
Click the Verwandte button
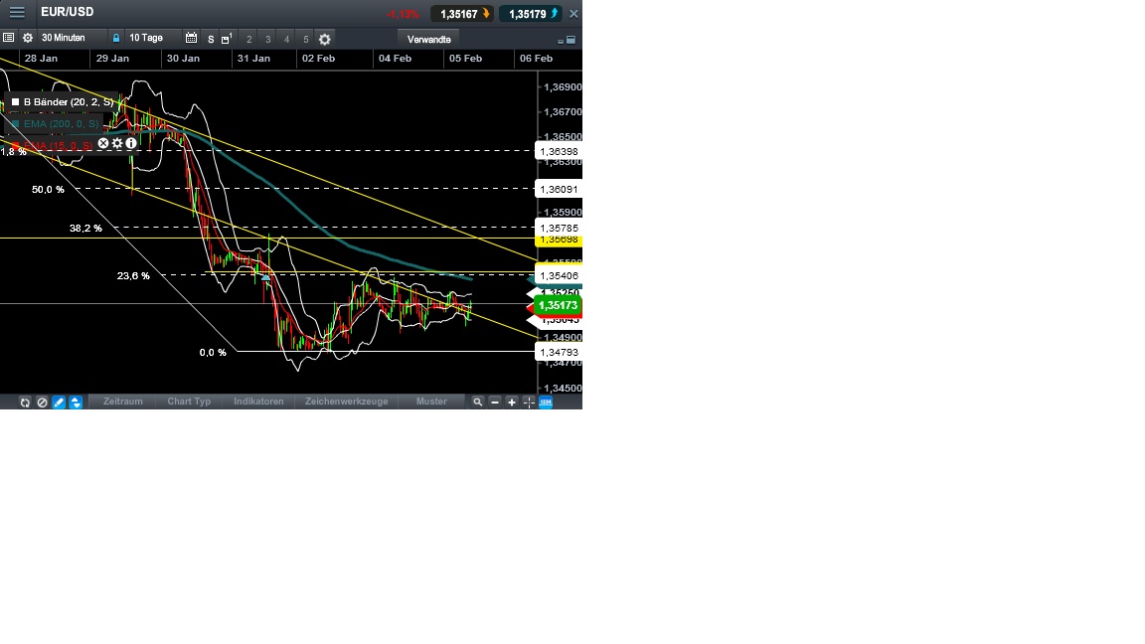point(428,39)
